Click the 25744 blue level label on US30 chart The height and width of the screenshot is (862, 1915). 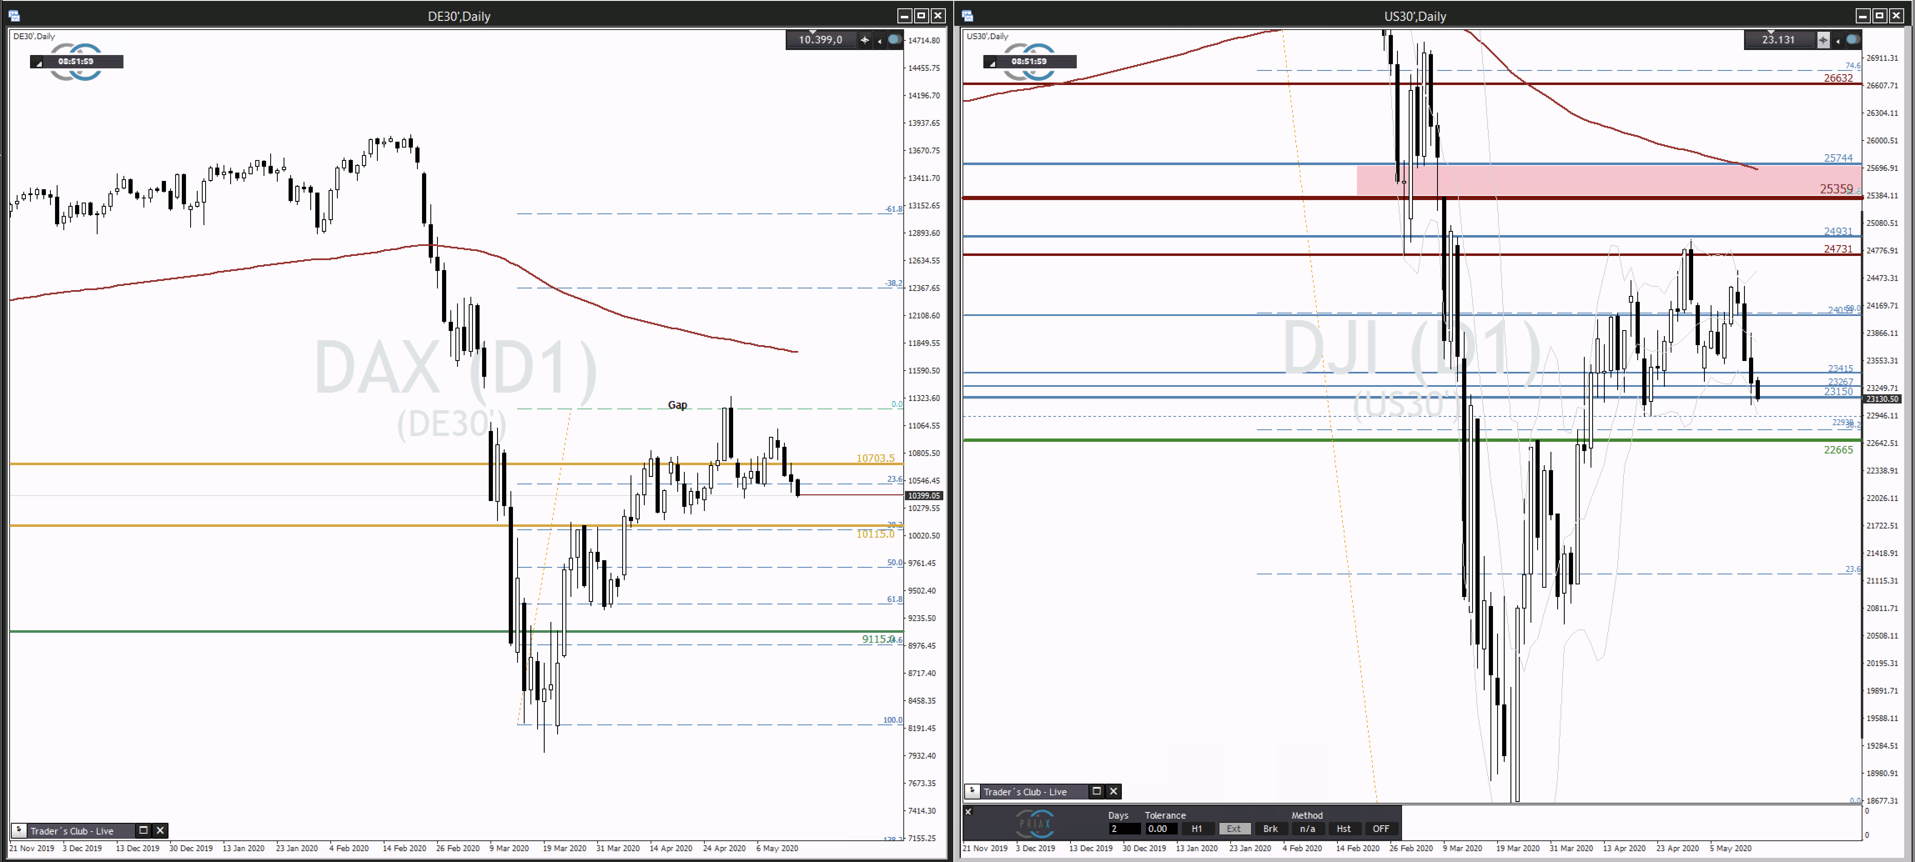point(1838,158)
